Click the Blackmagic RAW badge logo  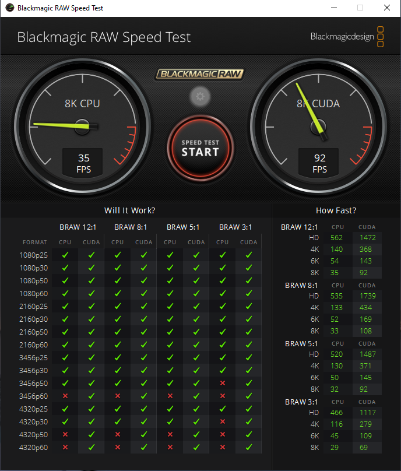[x=199, y=74]
